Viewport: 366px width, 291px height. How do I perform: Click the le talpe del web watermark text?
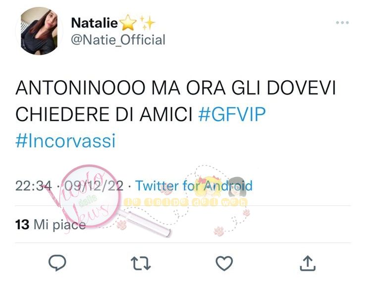pos(185,202)
